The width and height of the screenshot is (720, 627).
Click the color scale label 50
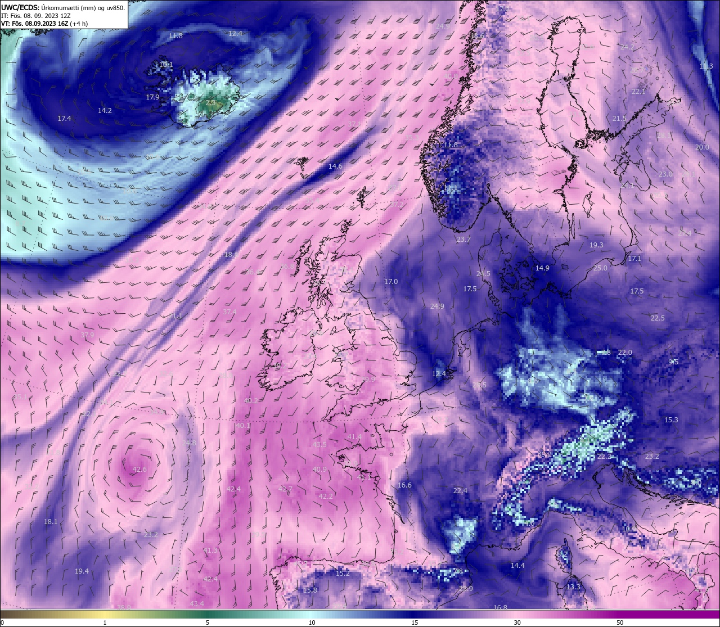click(x=620, y=623)
